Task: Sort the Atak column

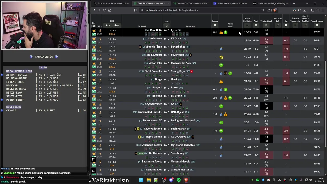Action: (256, 25)
